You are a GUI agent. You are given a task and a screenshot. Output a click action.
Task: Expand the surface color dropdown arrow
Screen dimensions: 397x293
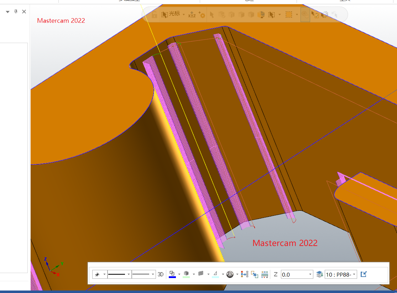pyautogui.click(x=208, y=274)
